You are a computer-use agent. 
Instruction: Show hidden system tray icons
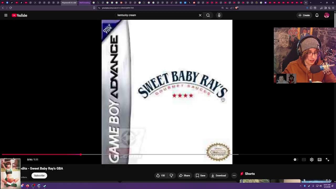(x=301, y=186)
